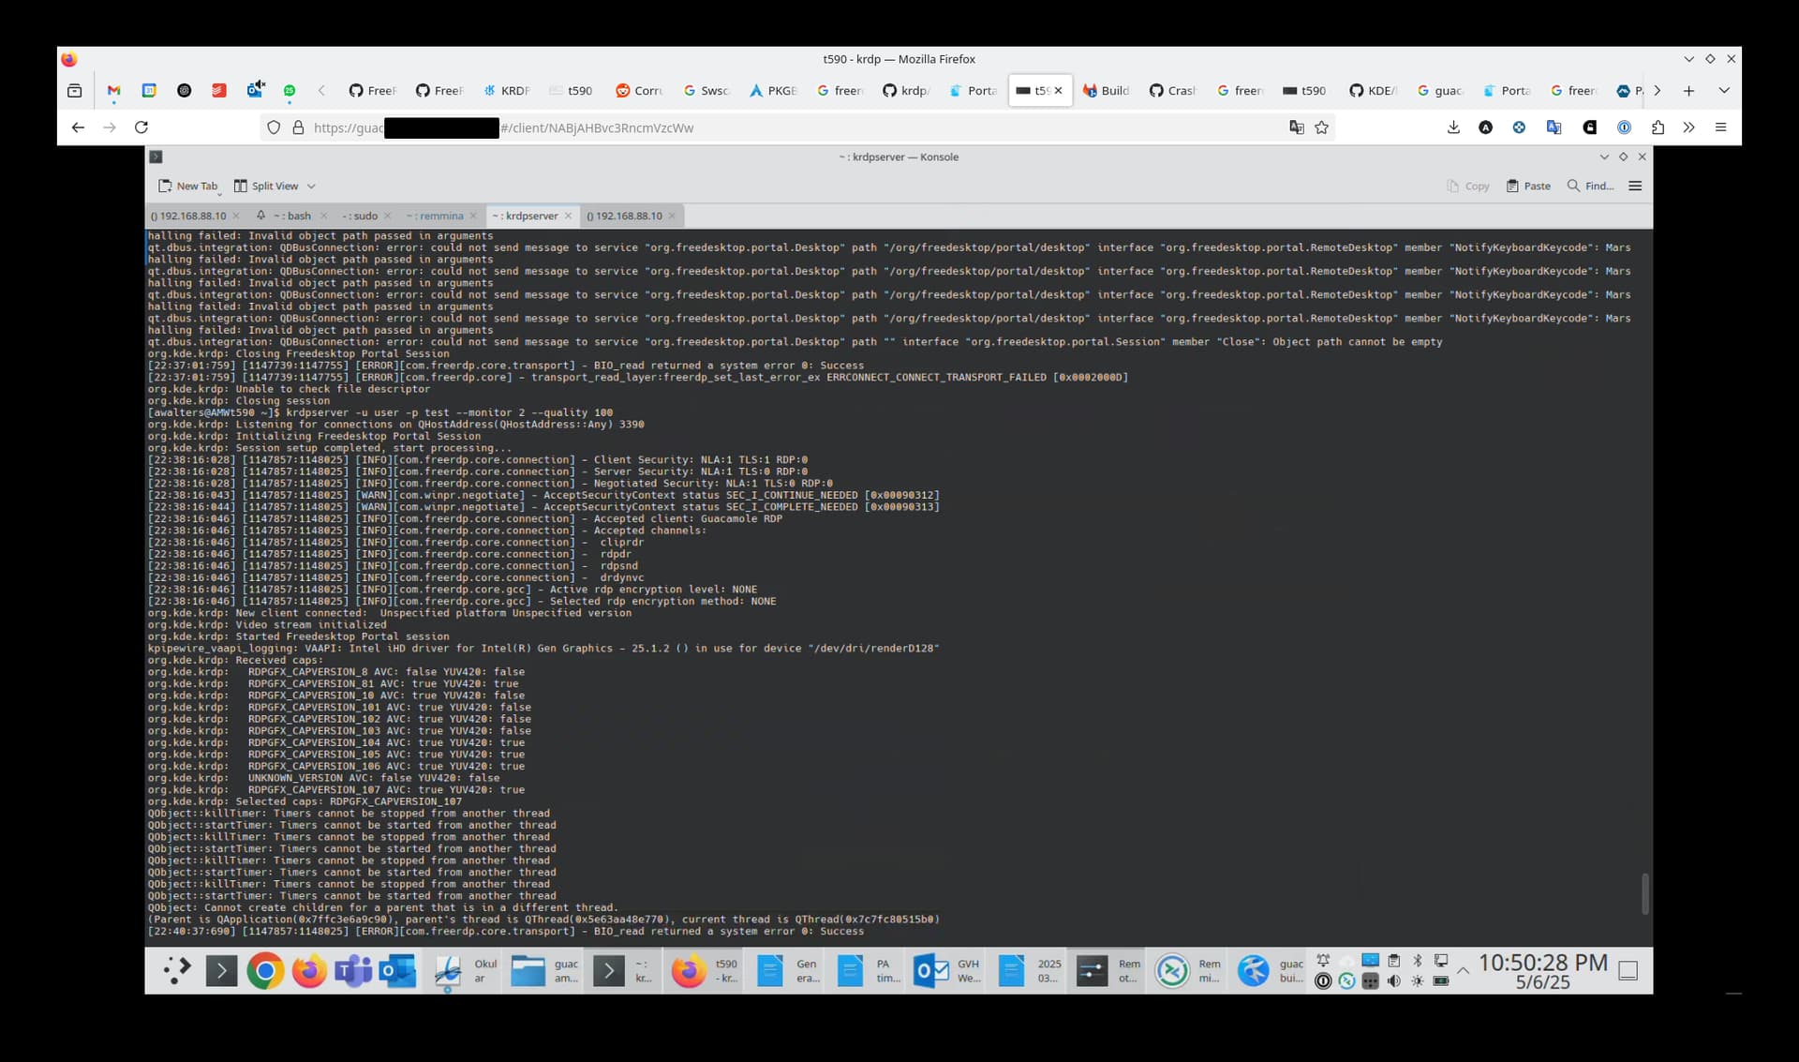
Task: Open the Firefox downloads panel
Action: 1453,127
